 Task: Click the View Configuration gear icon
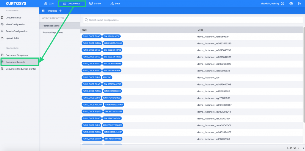tap(2, 24)
